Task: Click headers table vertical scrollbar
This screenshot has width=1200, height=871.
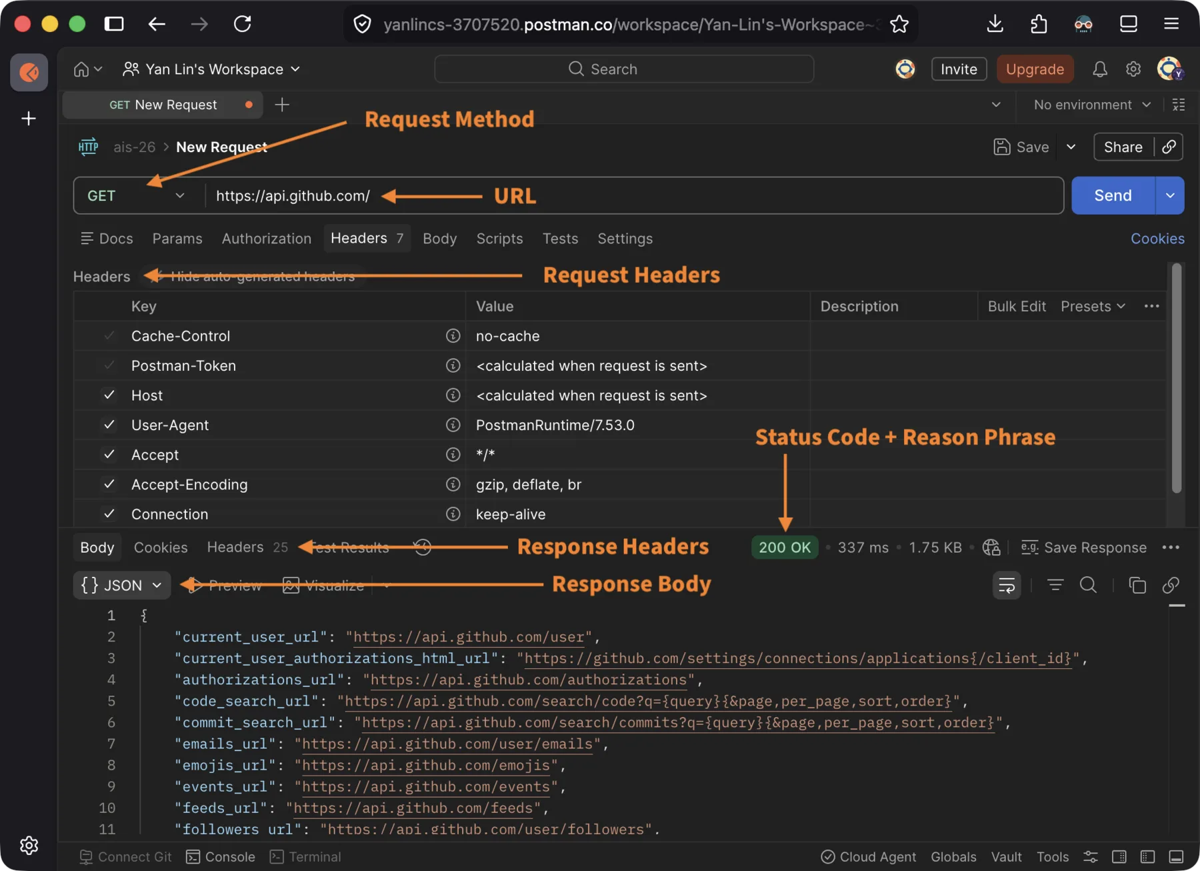Action: 1177,378
